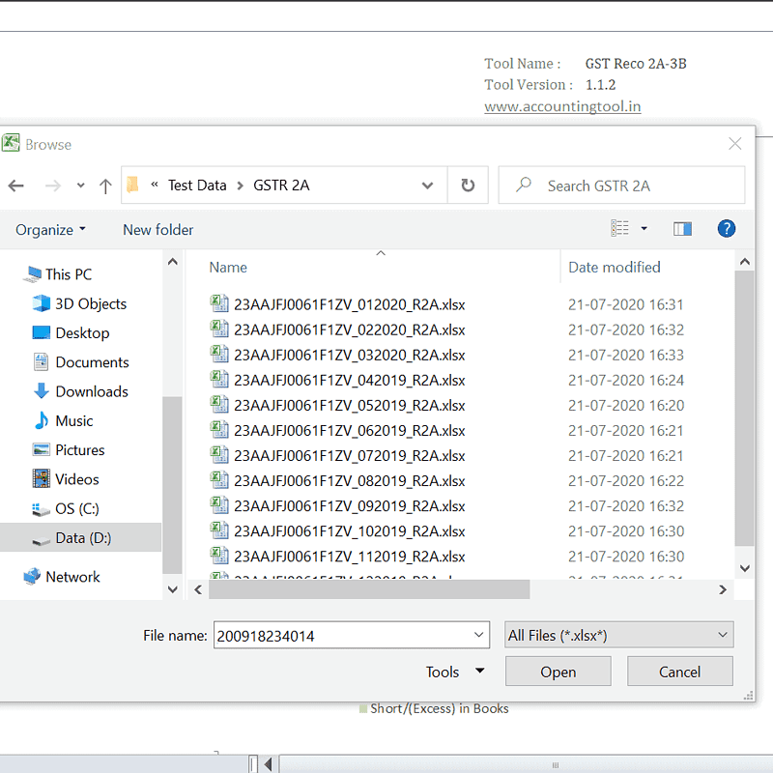The width and height of the screenshot is (773, 773).
Task: Select file 23AAJFJ0061F1ZV_012020_R2A.xlsx
Action: [349, 304]
